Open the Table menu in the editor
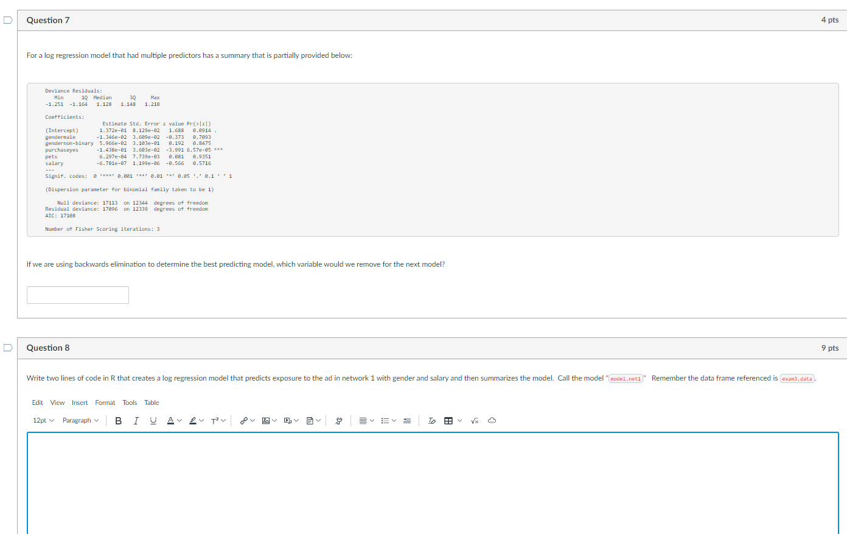The height and width of the screenshot is (534, 847). pos(152,402)
